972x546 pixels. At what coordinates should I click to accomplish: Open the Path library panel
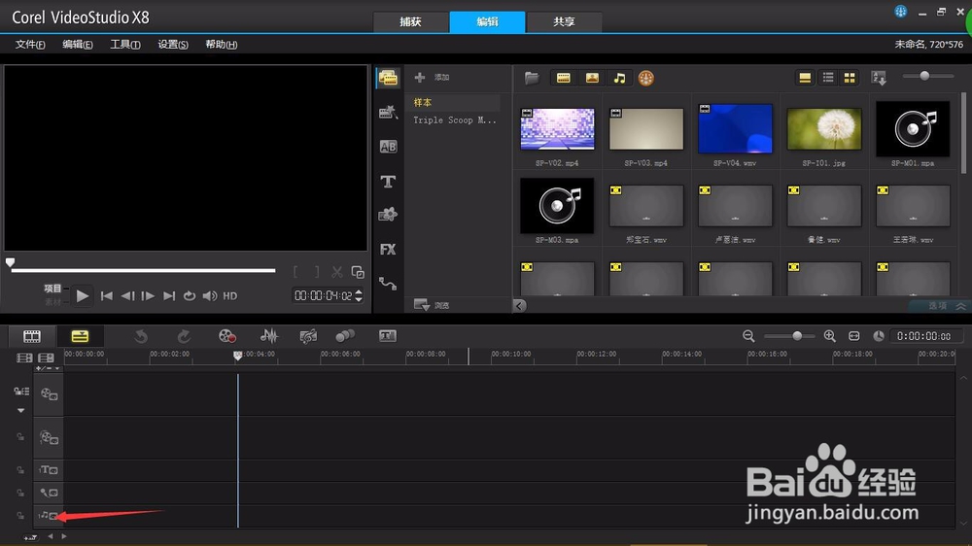388,284
